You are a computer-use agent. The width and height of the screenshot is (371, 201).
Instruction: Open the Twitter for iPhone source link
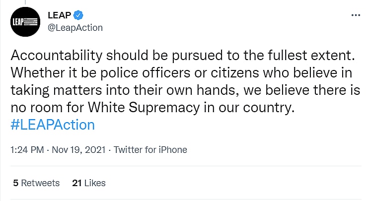click(x=150, y=149)
